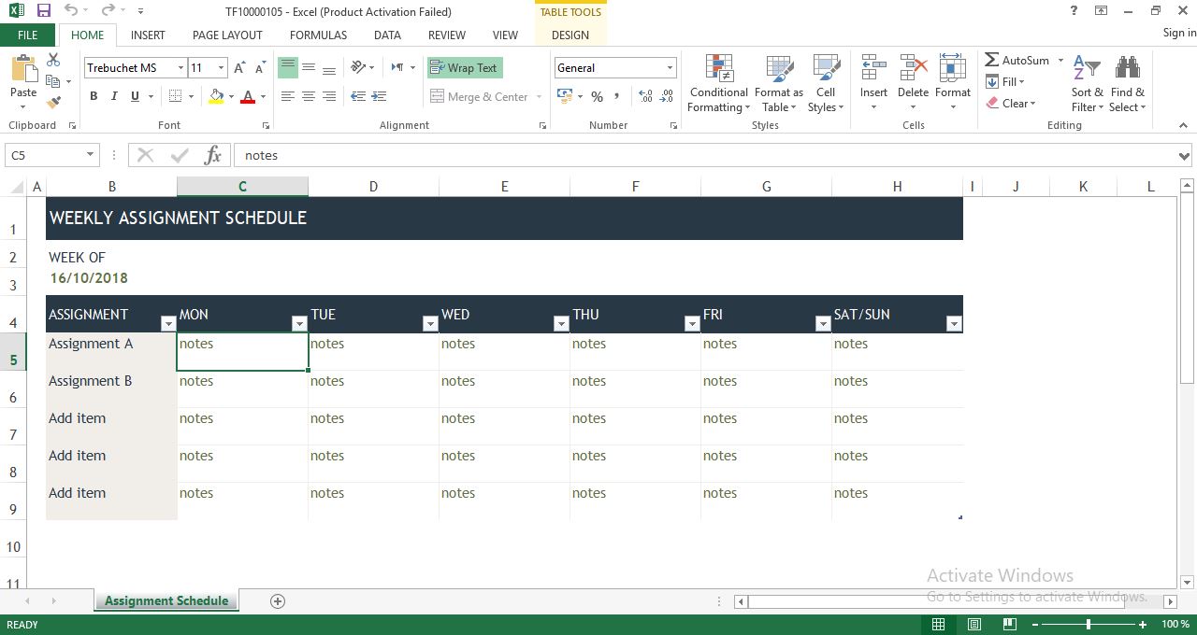The height and width of the screenshot is (635, 1197).
Task: Open Cell Styles gallery
Action: [x=826, y=84]
